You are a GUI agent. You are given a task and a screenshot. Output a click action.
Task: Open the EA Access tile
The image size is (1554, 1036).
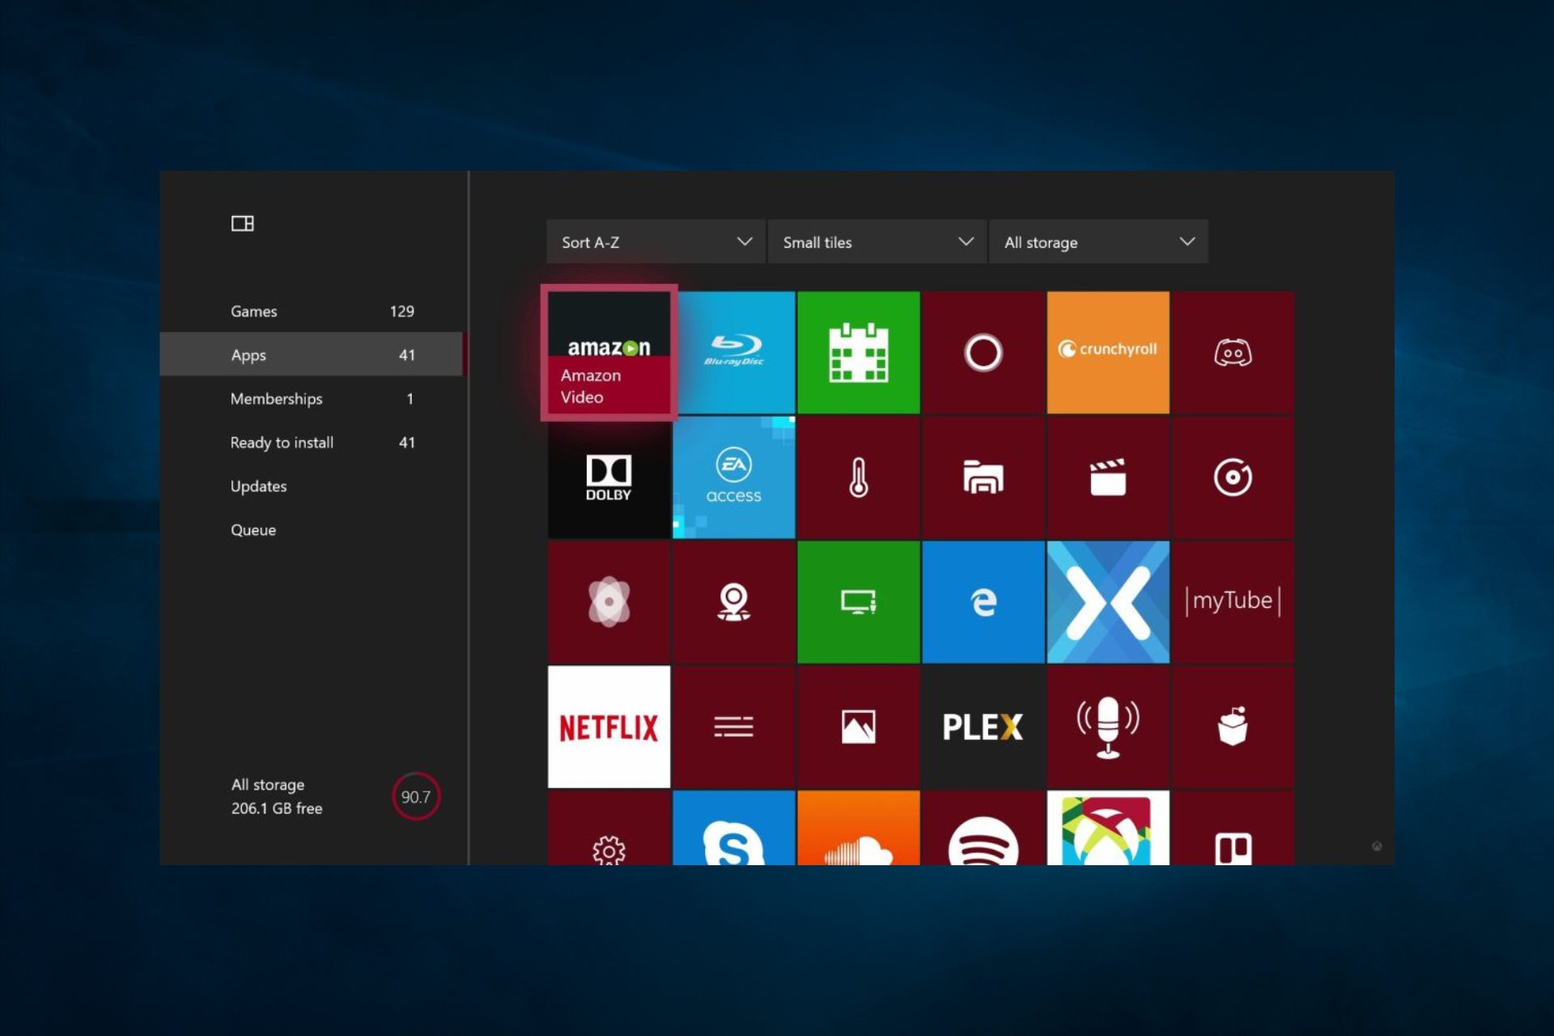coord(733,477)
